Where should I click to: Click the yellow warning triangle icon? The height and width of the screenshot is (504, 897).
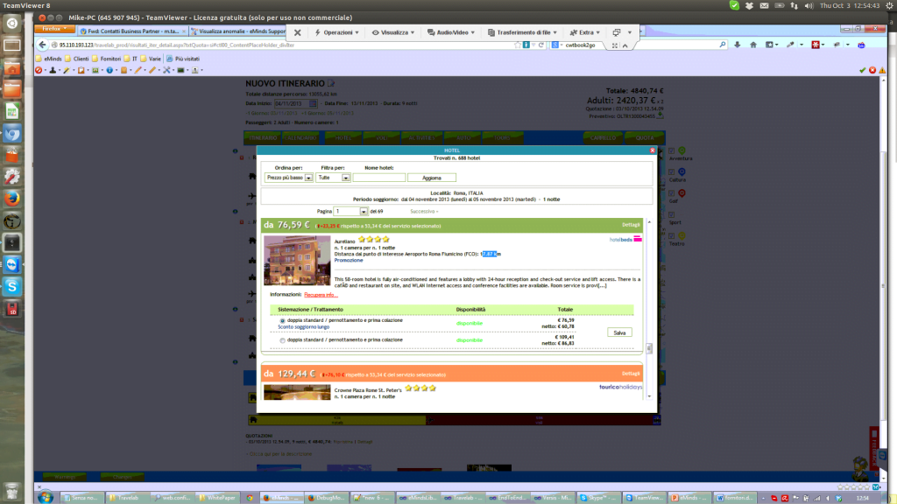pos(882,70)
